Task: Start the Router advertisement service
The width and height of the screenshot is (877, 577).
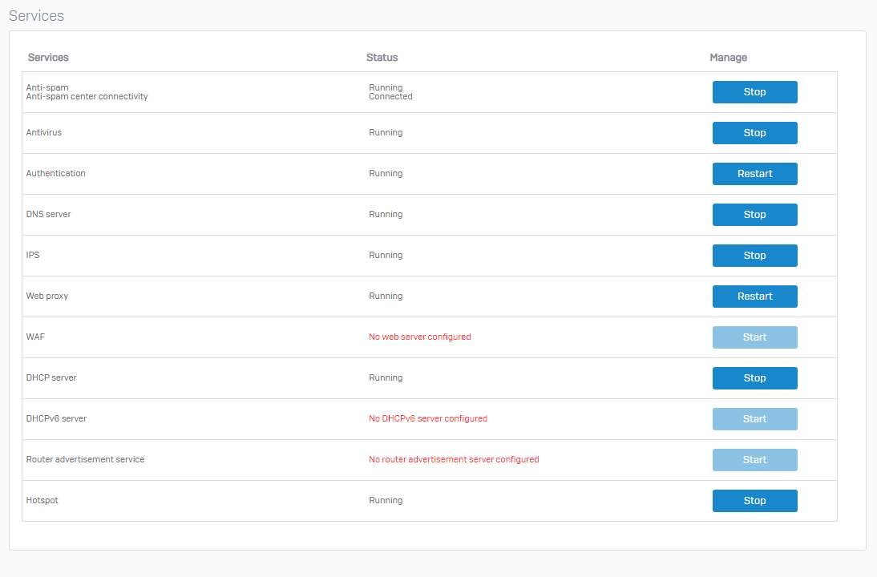Action: [x=754, y=459]
